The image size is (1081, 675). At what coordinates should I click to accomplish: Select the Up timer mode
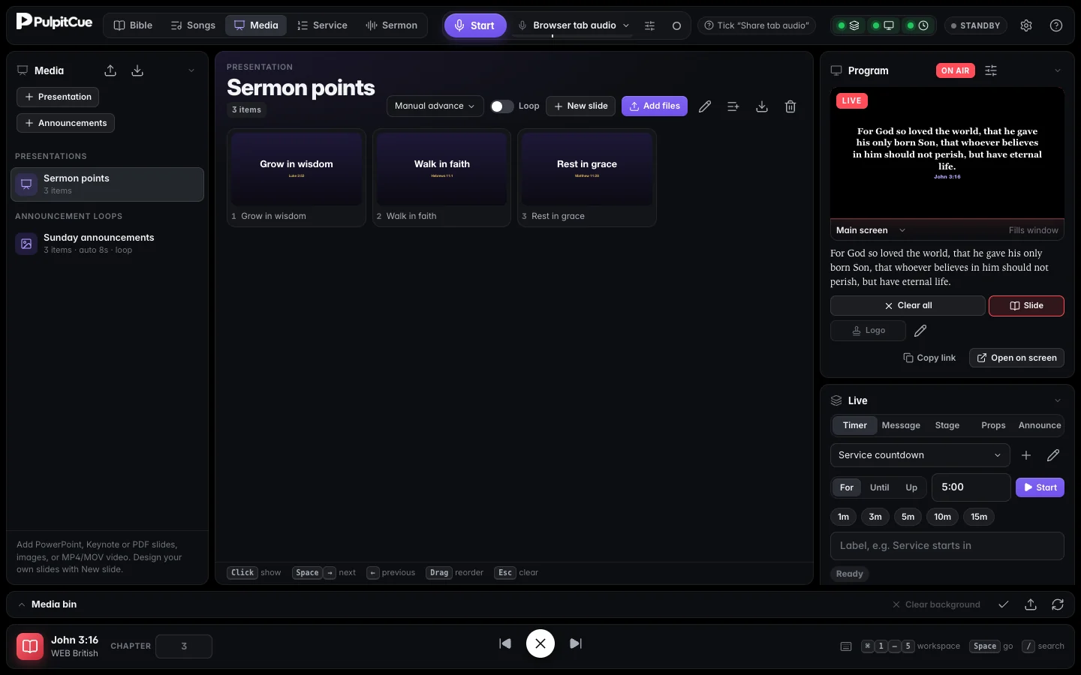click(x=911, y=487)
